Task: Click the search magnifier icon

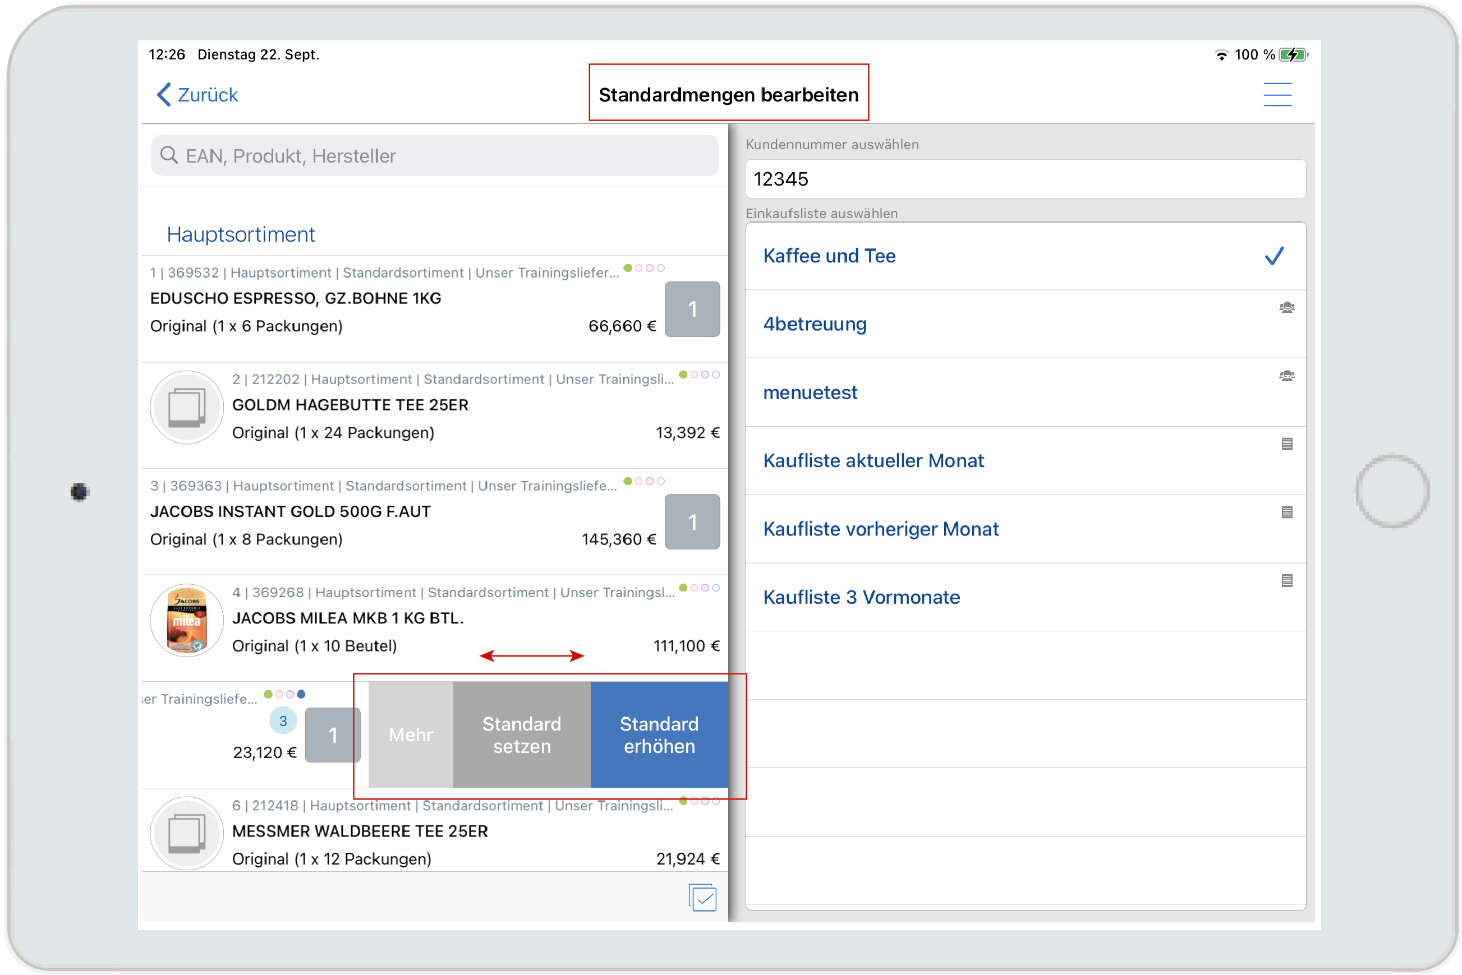Action: tap(169, 155)
